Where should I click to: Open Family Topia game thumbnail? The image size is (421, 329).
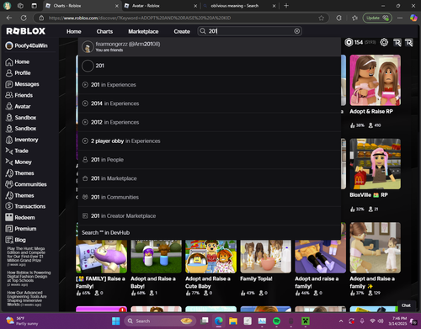(x=265, y=256)
